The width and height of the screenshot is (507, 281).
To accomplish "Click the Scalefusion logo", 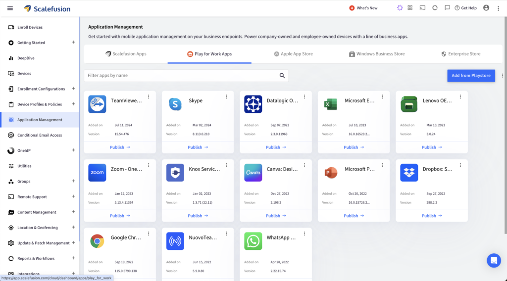I will [x=47, y=9].
